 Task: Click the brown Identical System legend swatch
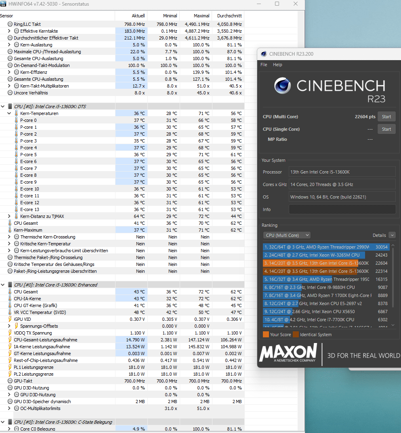(x=296, y=335)
